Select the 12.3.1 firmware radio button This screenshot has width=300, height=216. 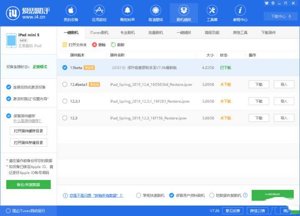click(x=65, y=101)
